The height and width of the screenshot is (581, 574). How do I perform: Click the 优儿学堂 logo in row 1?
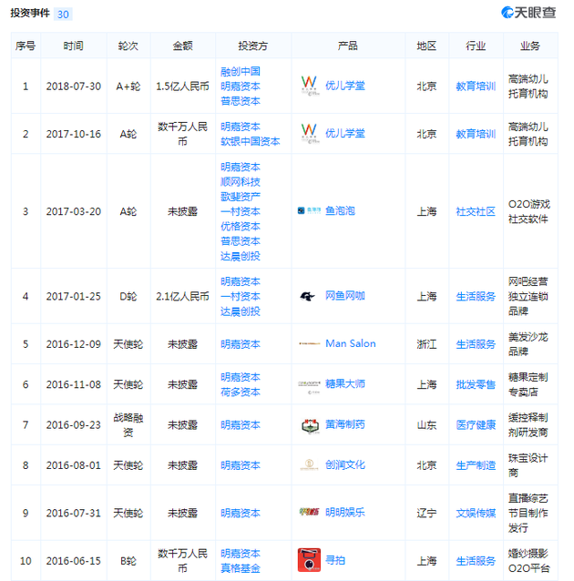(x=309, y=86)
